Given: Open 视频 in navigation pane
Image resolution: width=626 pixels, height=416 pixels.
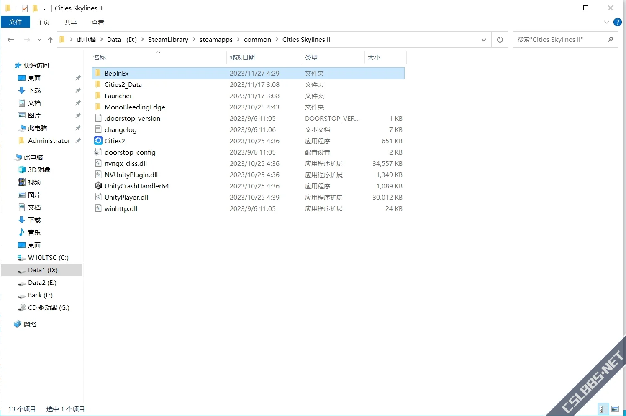Looking at the screenshot, I should tap(34, 182).
